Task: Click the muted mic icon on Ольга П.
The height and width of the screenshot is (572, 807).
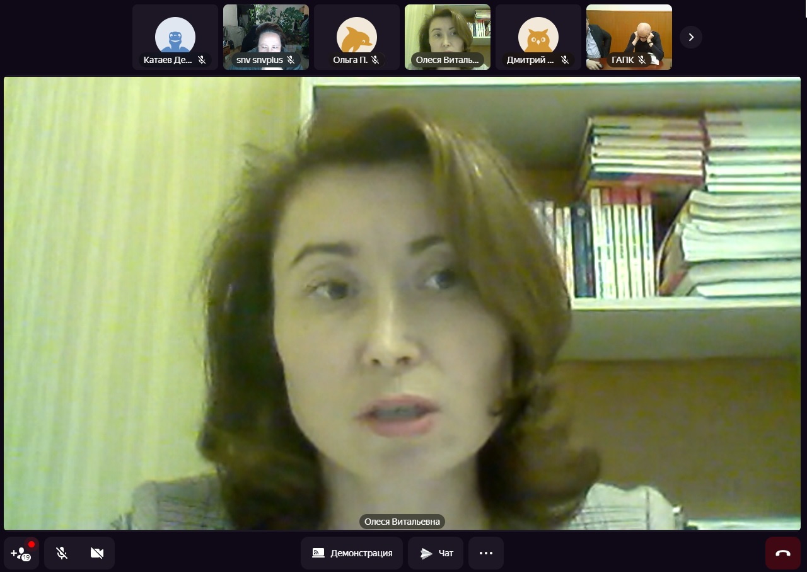Action: point(375,60)
